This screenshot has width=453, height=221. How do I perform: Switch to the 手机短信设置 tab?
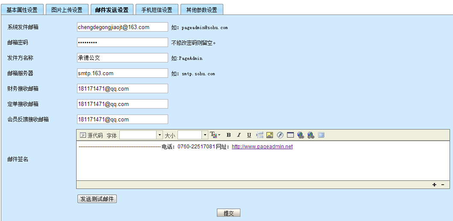[x=157, y=10]
